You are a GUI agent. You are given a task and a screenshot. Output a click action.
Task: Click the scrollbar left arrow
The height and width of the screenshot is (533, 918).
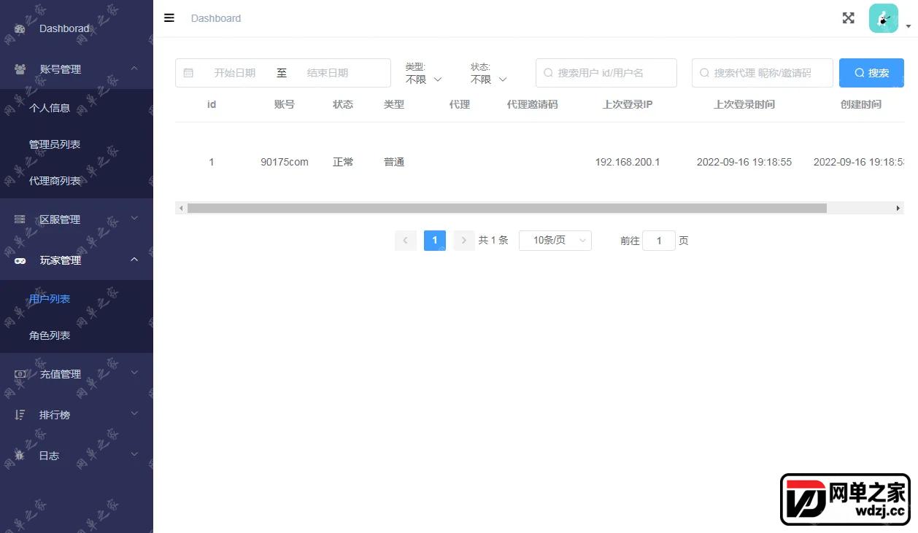181,209
